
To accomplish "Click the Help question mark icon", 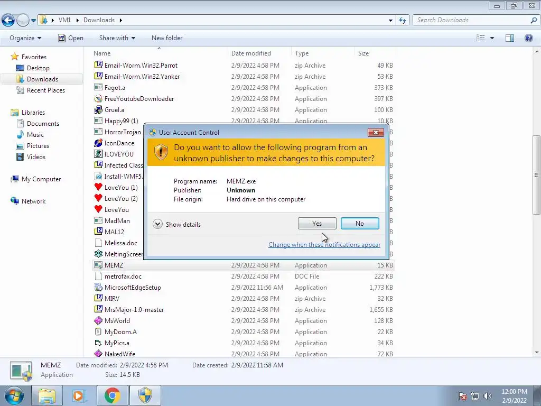I will point(528,38).
